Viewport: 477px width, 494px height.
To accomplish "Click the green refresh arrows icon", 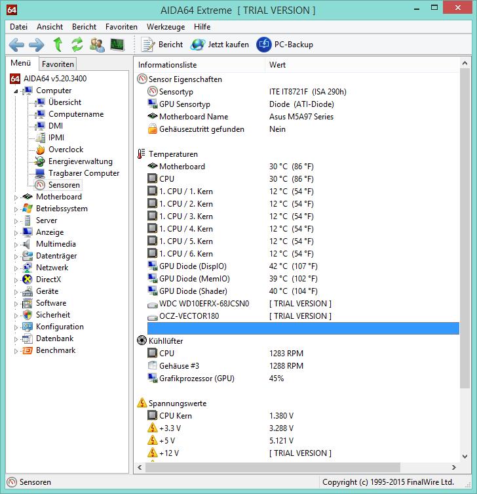I will click(x=77, y=45).
